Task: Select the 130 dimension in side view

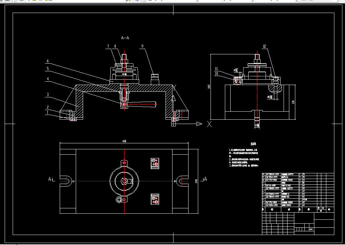Action: tap(293, 102)
